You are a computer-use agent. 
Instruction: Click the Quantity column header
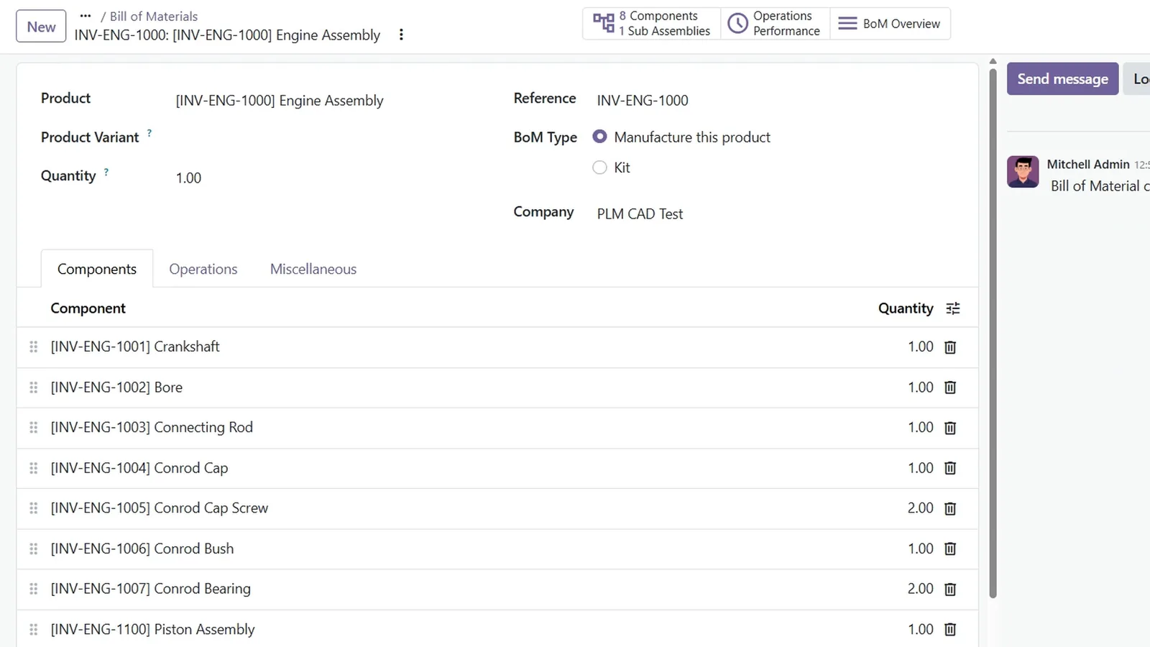tap(906, 308)
